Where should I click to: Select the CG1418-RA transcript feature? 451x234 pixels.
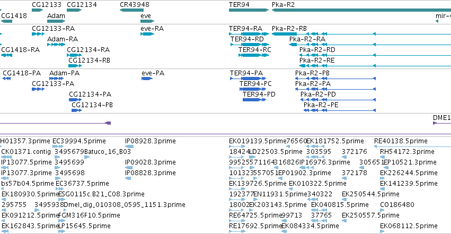click(6, 55)
